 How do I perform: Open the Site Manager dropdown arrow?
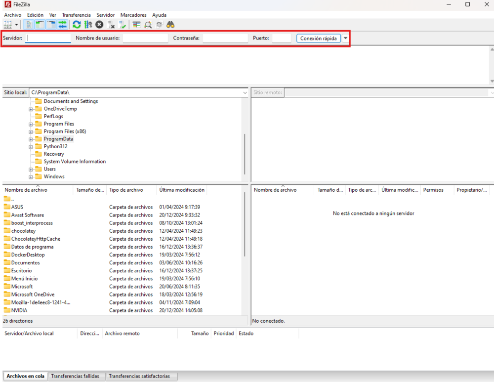[16, 25]
